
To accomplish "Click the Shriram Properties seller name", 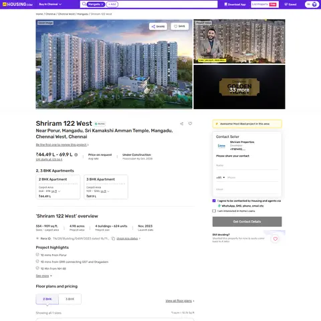I will [x=242, y=142].
